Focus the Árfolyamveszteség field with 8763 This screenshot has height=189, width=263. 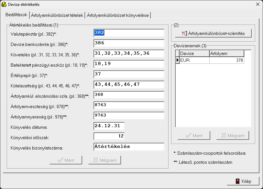(129, 106)
